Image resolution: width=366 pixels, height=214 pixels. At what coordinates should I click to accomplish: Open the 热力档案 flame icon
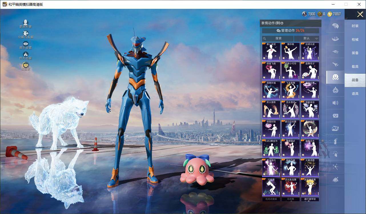[26, 54]
